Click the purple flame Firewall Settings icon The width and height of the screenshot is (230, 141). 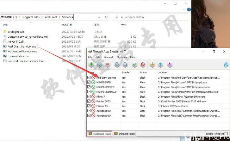point(170,64)
